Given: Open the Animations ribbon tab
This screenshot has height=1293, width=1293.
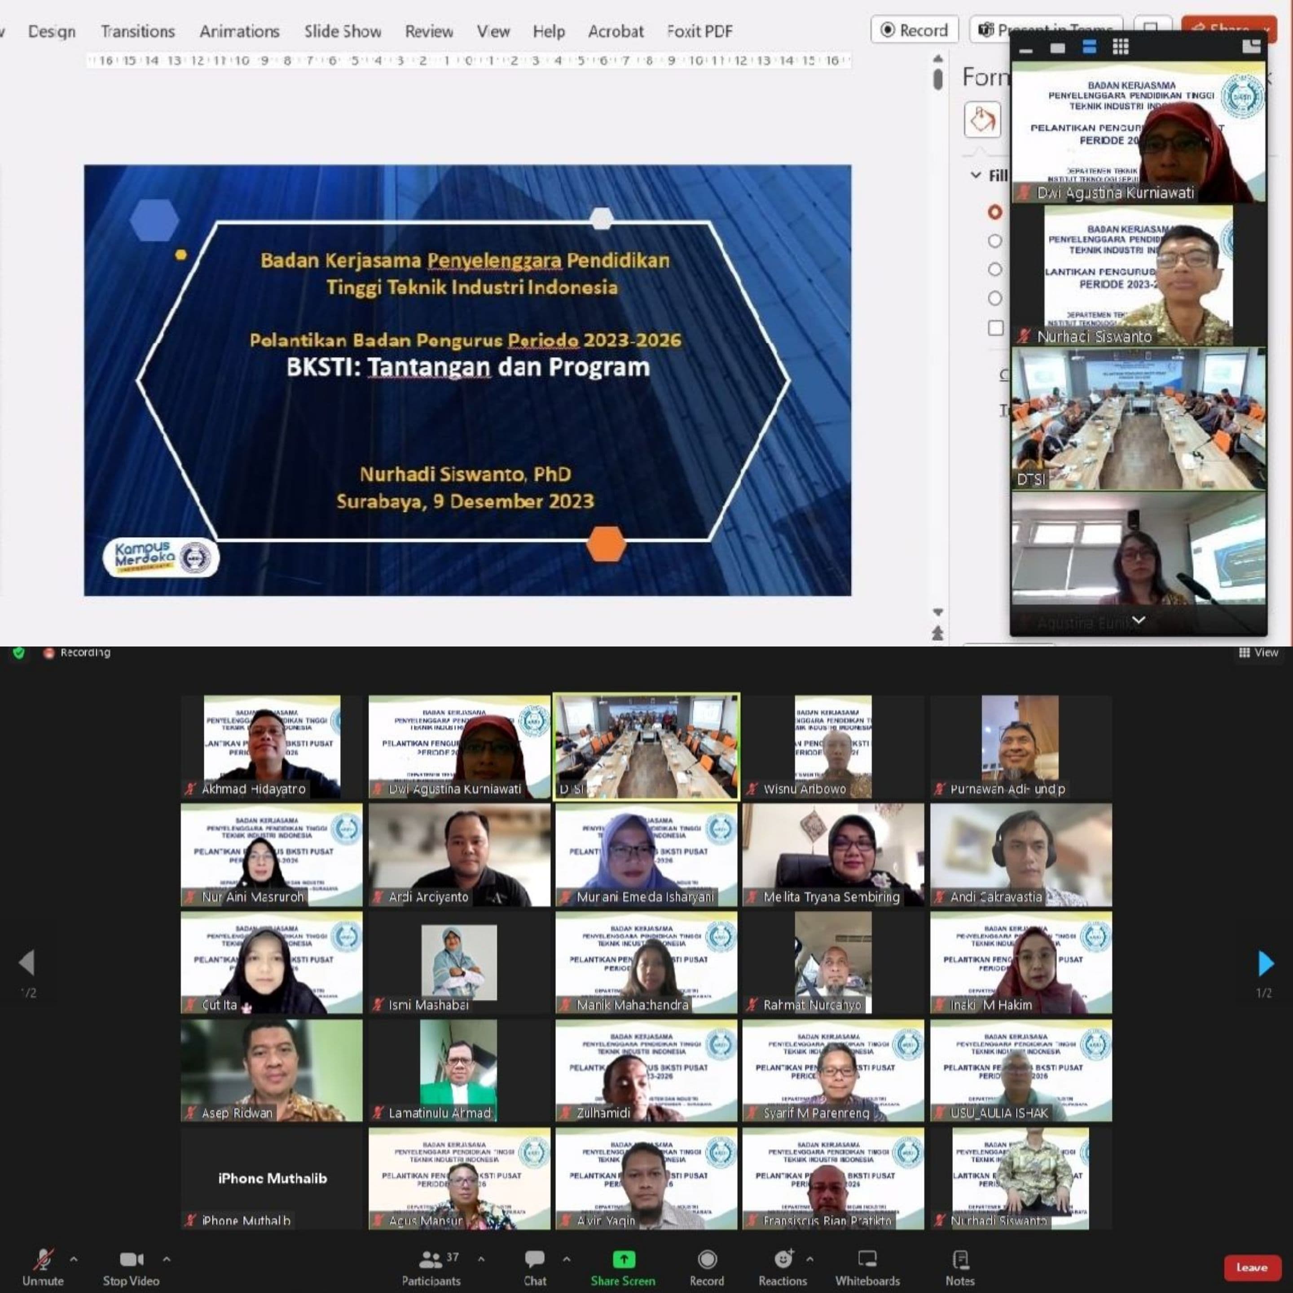Looking at the screenshot, I should coord(240,31).
